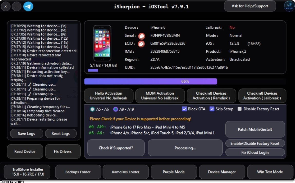Click the Device value iPhone 6
Screen dimensions: 295x183
[158, 28]
